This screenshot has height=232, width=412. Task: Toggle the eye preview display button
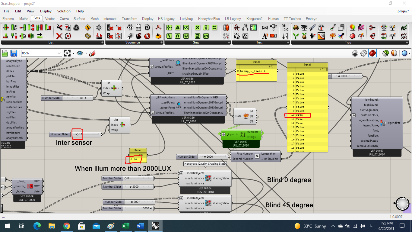click(80, 53)
